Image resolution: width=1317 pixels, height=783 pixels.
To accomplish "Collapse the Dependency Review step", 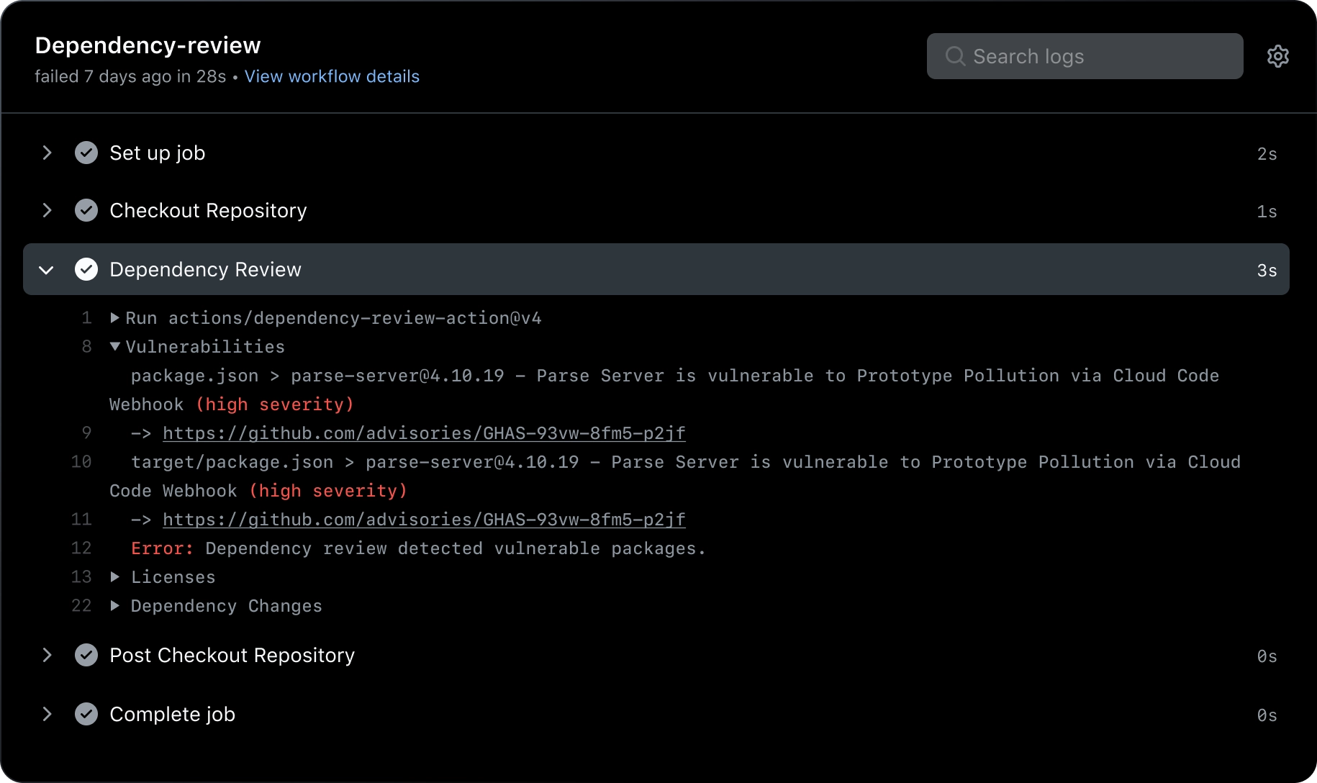I will (47, 269).
